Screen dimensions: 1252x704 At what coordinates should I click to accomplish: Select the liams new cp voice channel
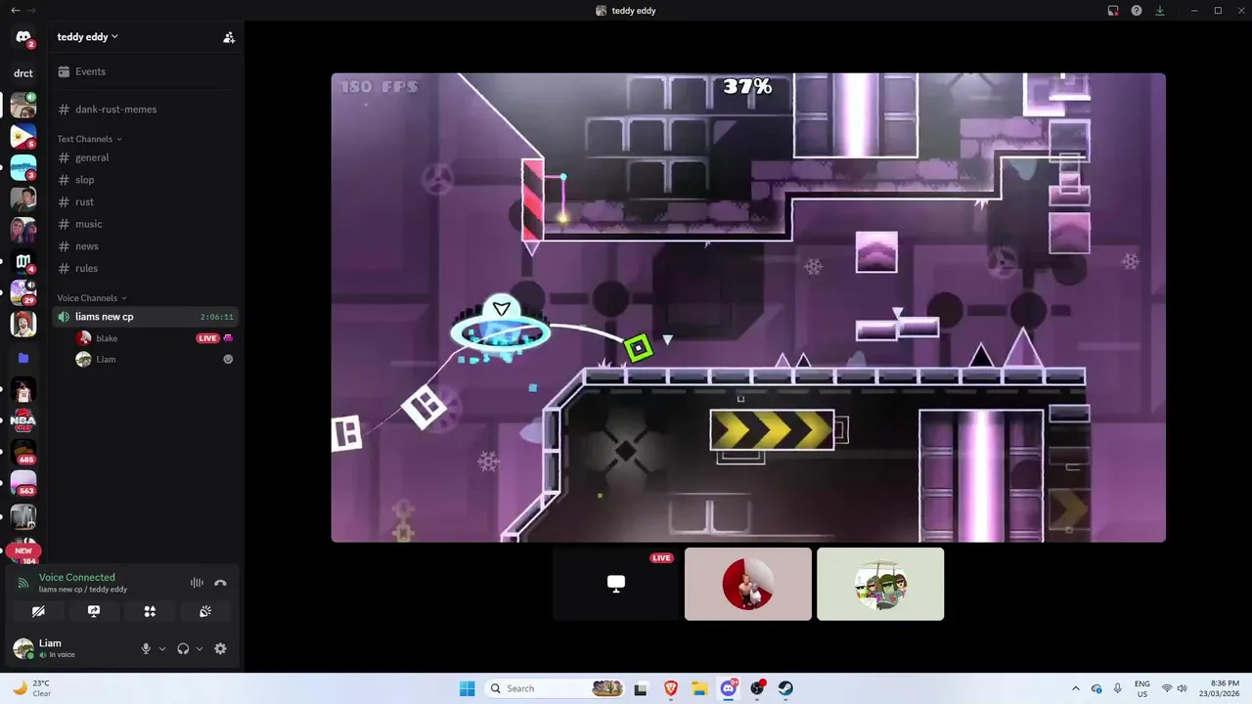coord(145,317)
